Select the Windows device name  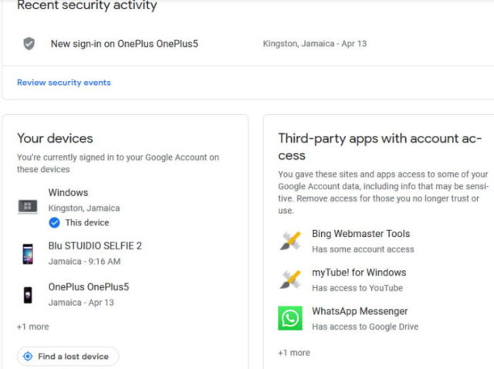click(68, 193)
